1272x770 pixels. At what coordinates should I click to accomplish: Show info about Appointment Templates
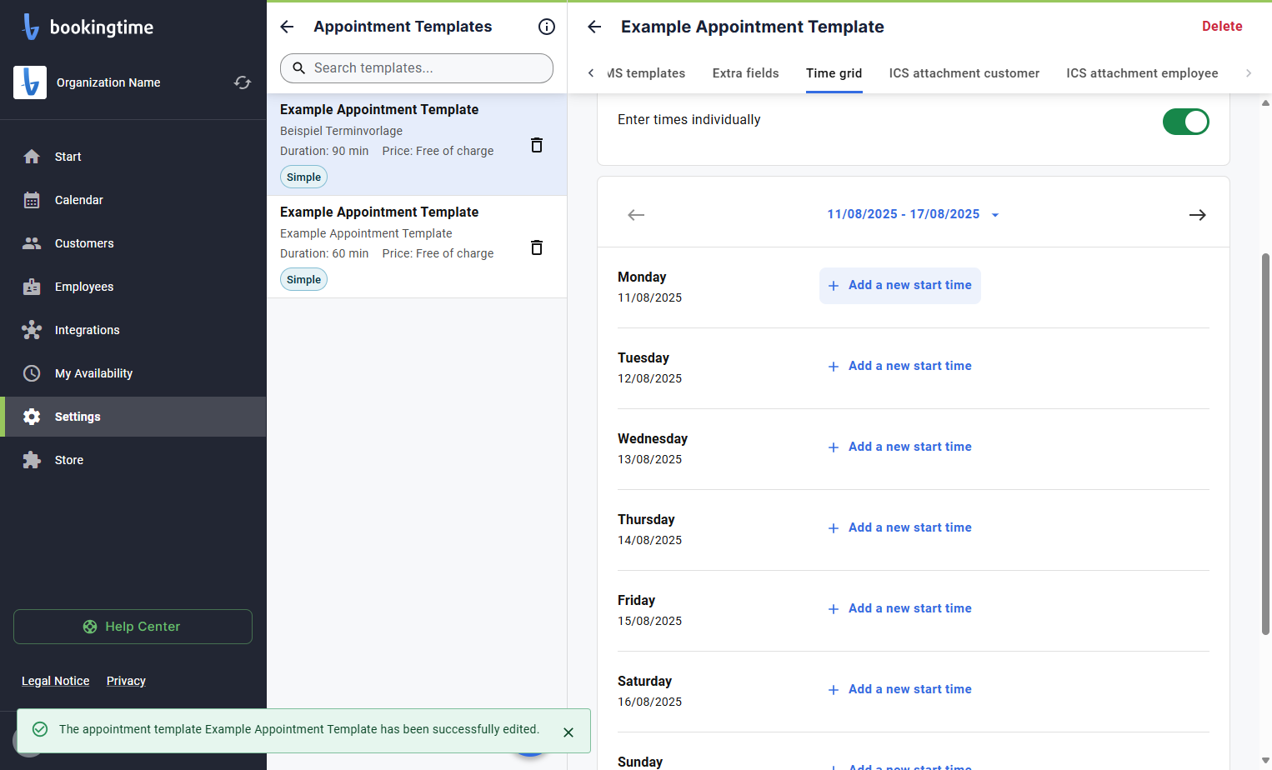(x=547, y=27)
